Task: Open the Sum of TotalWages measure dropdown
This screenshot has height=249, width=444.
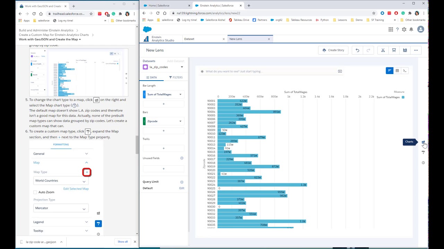Action: point(180,94)
